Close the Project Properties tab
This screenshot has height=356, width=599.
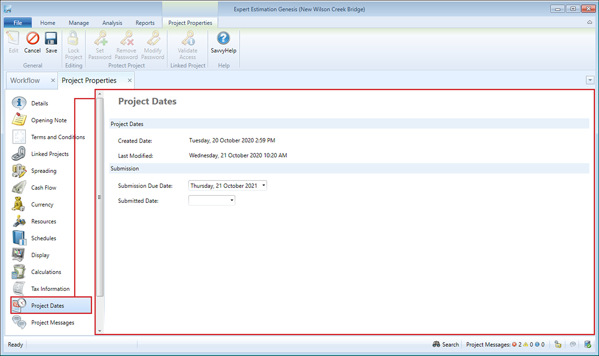click(130, 81)
